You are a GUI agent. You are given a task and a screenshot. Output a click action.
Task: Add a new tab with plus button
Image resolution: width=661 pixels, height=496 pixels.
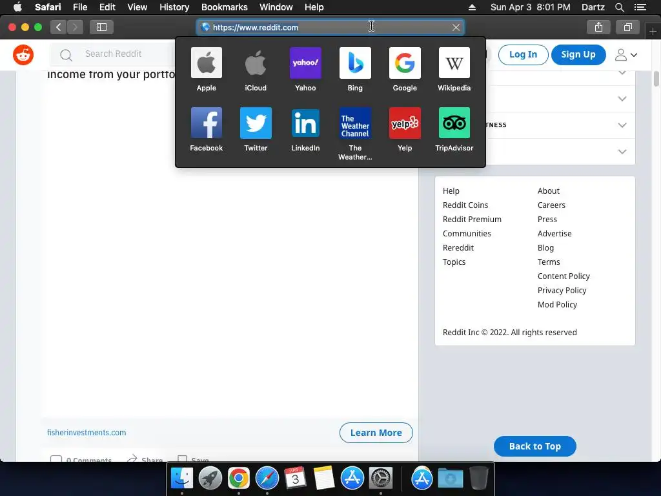[653, 31]
